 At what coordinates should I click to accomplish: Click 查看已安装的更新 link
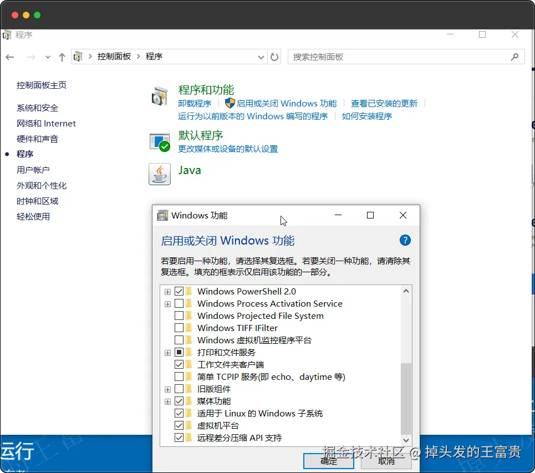[384, 103]
